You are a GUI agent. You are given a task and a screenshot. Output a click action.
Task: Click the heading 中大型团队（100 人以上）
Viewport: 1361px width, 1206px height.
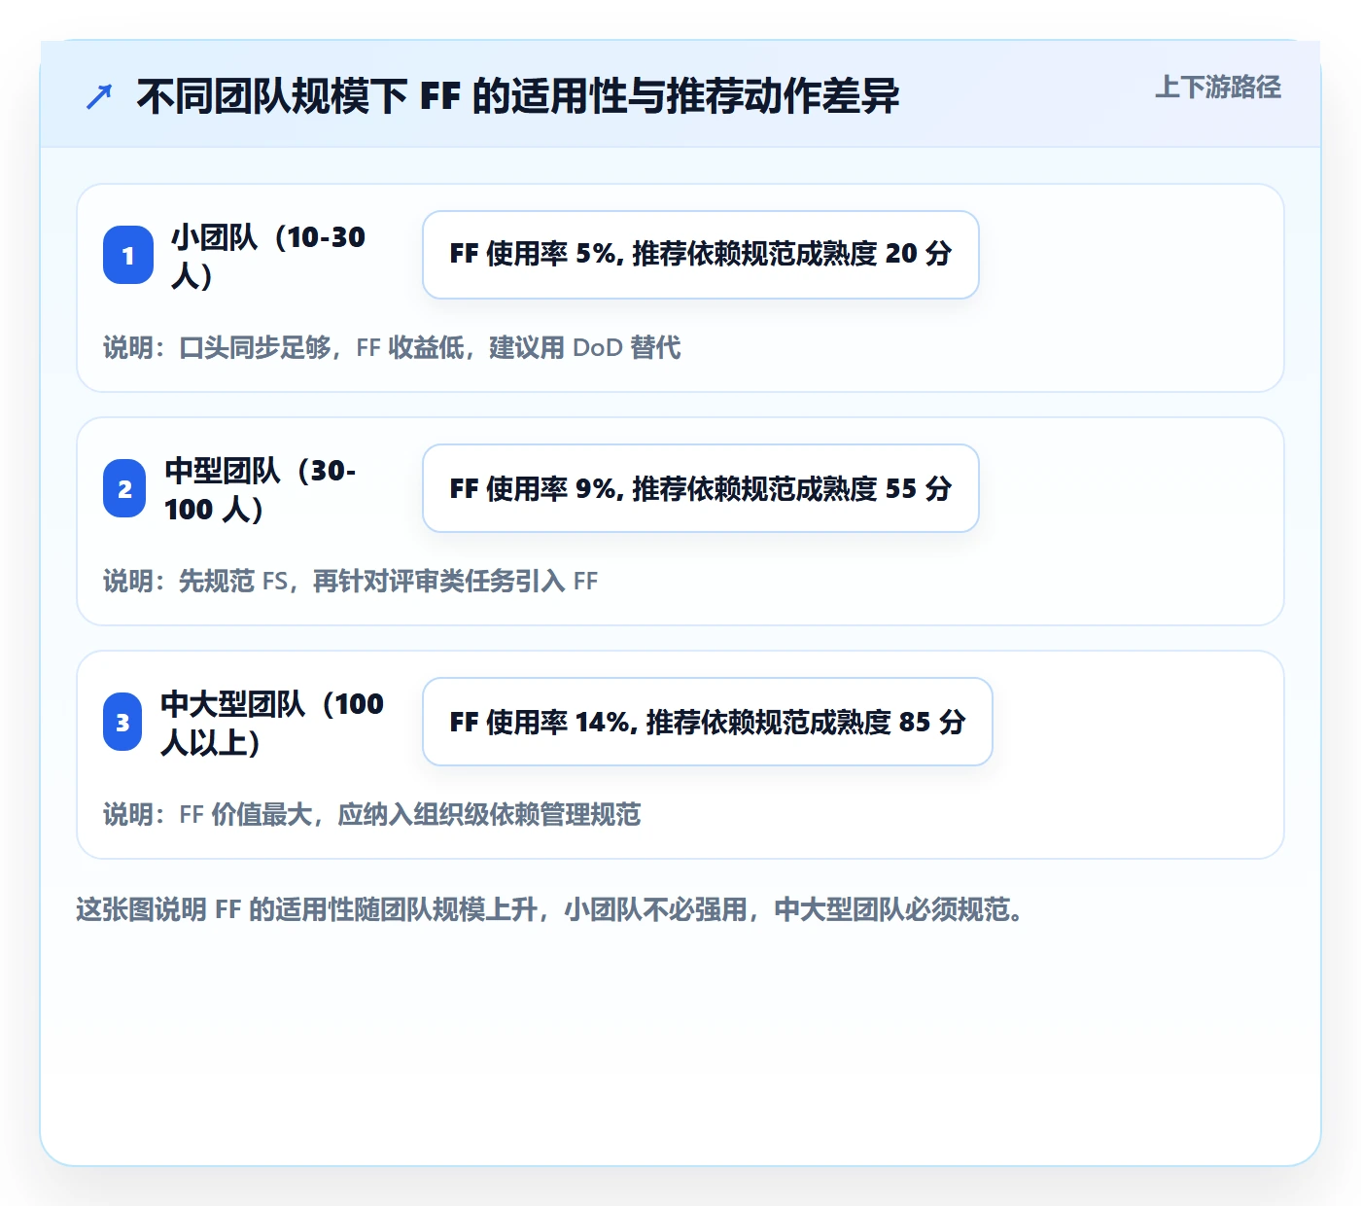point(272,723)
